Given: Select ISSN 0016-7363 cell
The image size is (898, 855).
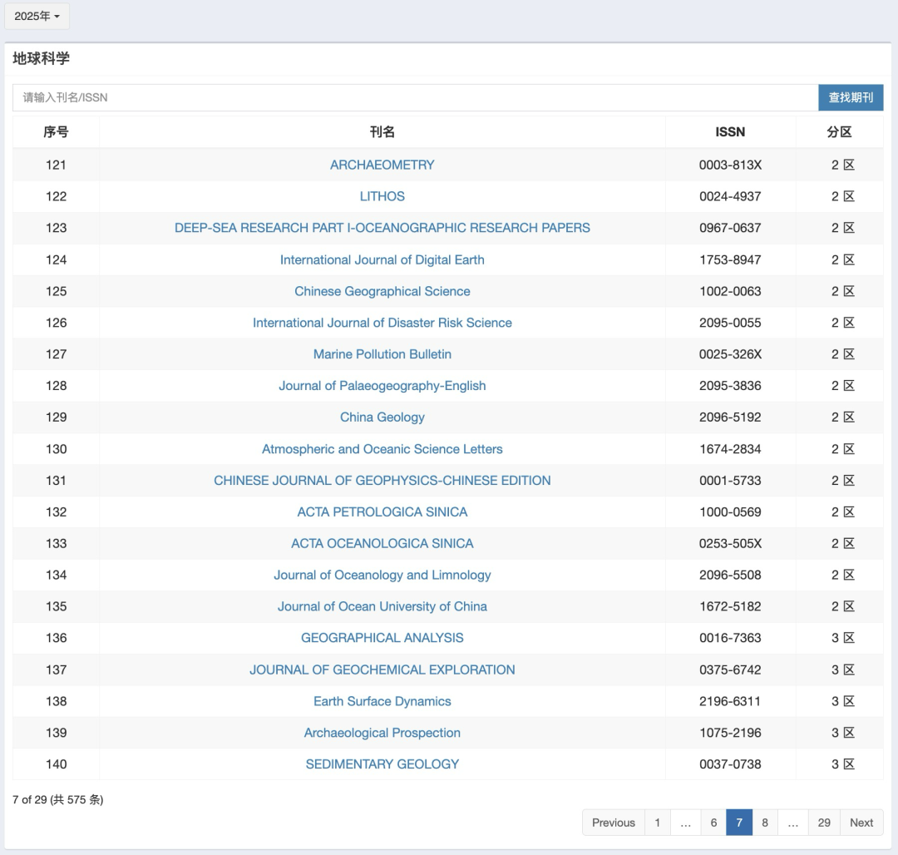Looking at the screenshot, I should (x=730, y=638).
